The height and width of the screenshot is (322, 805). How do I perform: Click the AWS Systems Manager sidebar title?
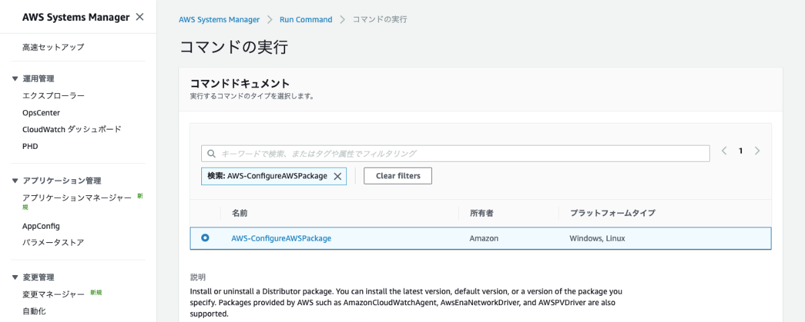76,17
